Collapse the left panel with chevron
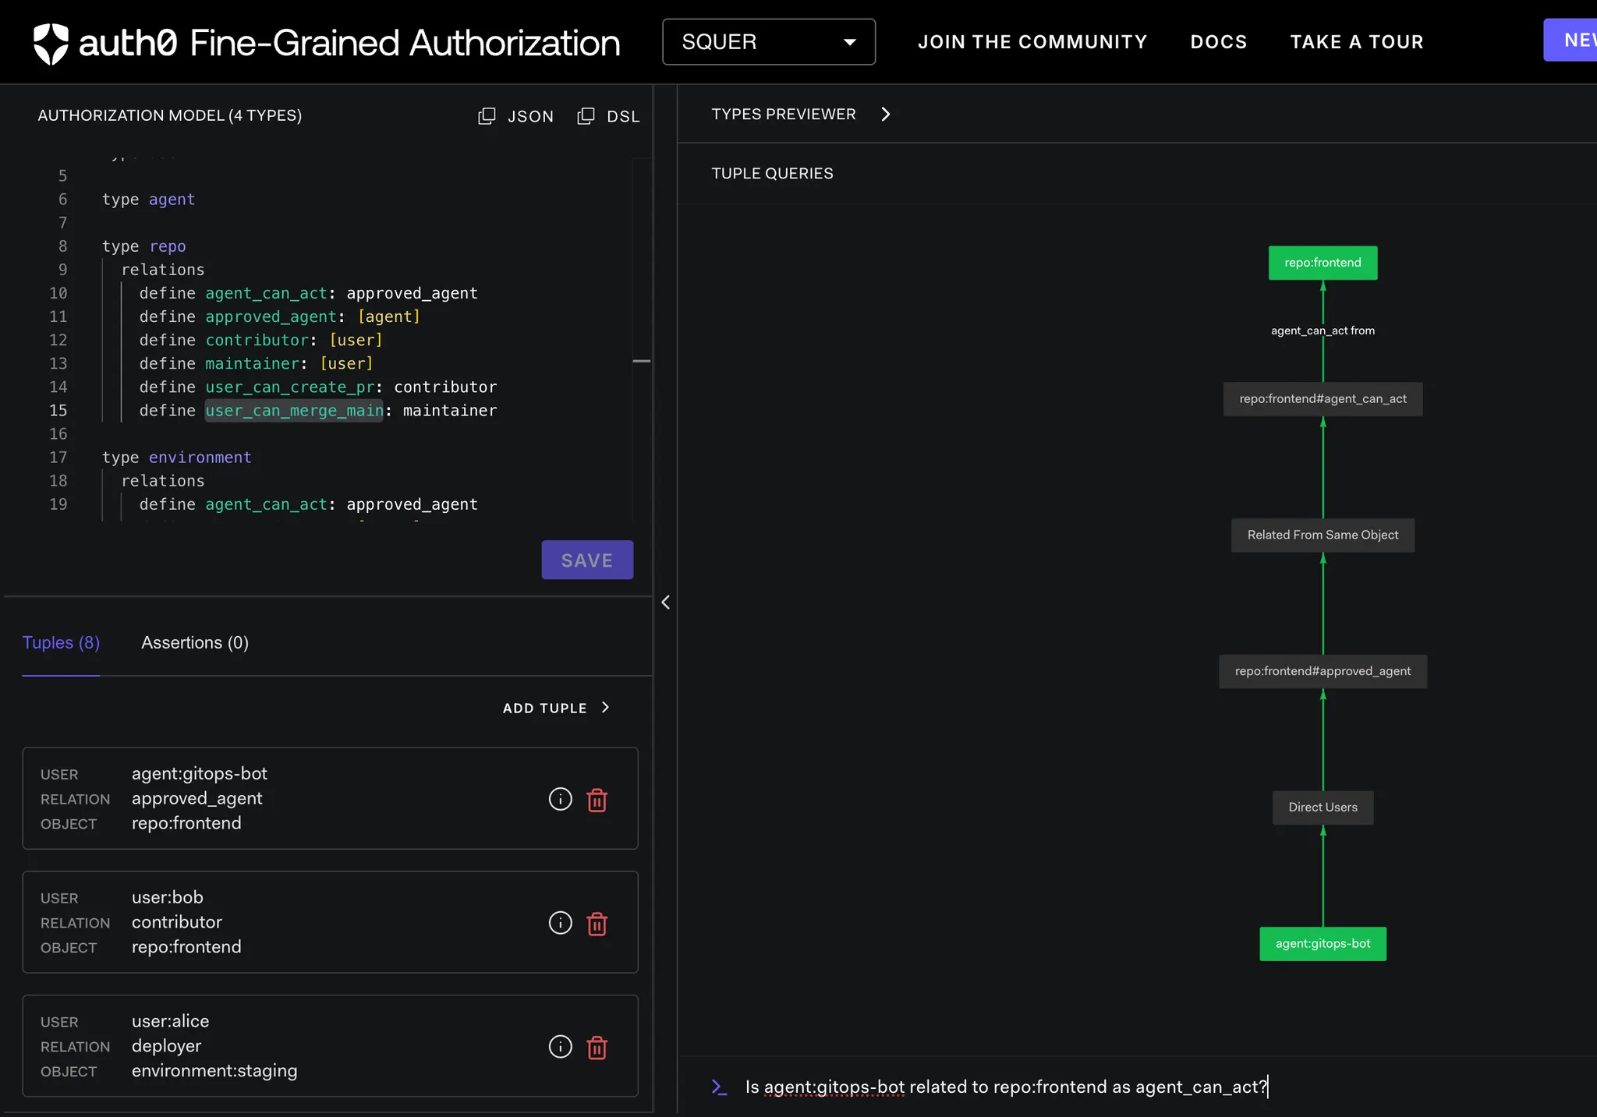The width and height of the screenshot is (1597, 1117). 665,602
